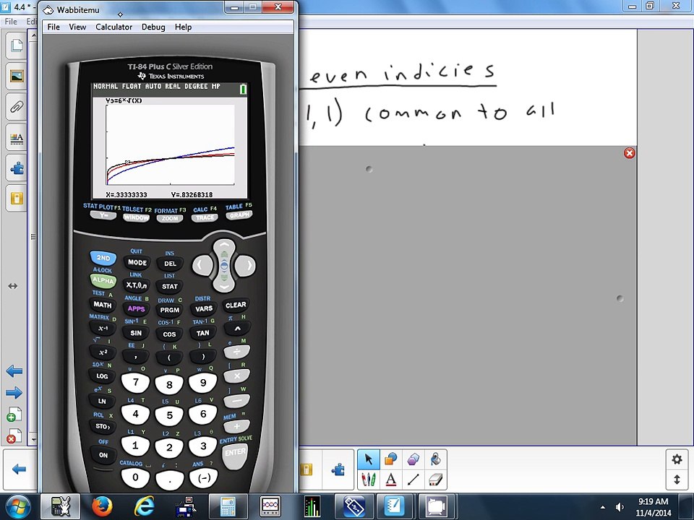Click the LN key
The height and width of the screenshot is (520, 694).
click(x=102, y=401)
